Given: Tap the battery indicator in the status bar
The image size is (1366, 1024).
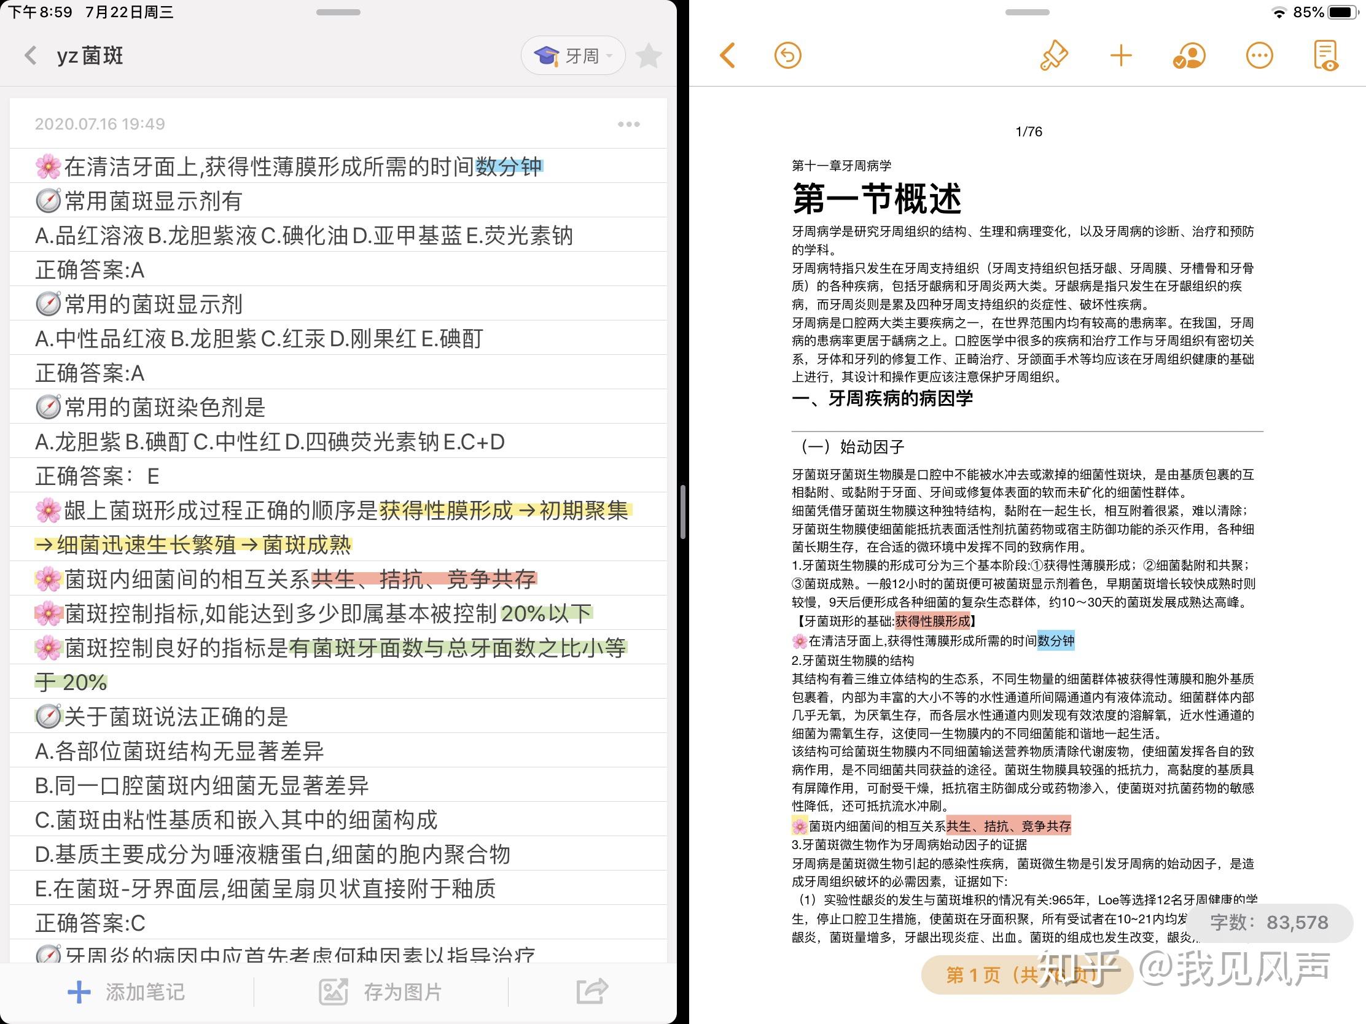Looking at the screenshot, I should 1343,12.
